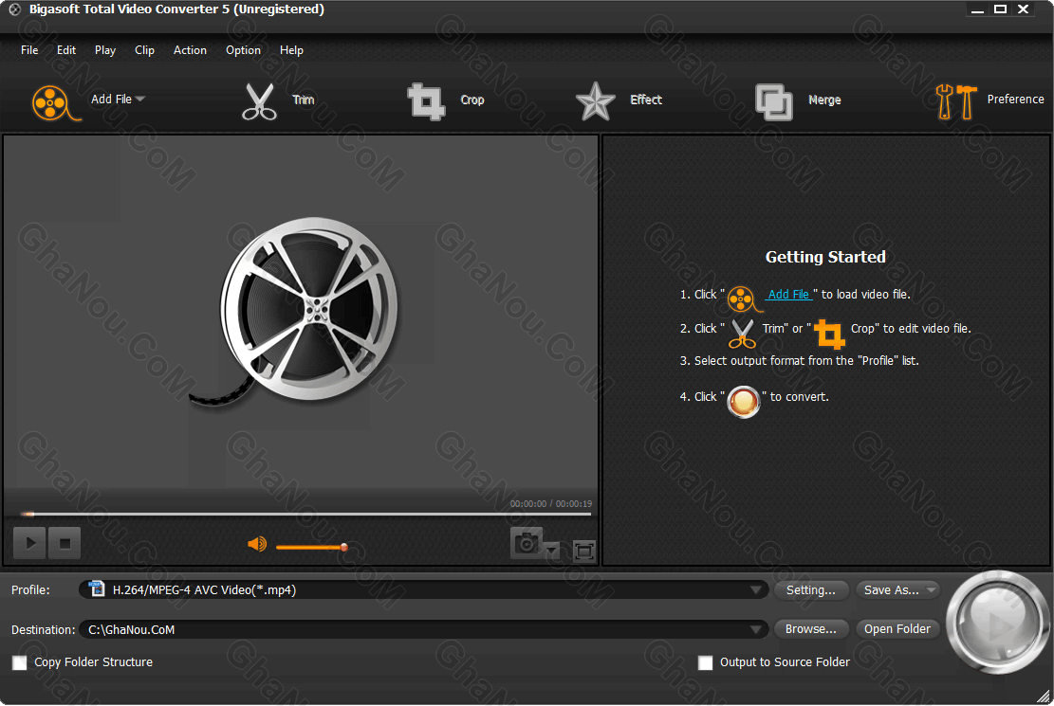This screenshot has width=1054, height=706.
Task: Click the Setting... button
Action: 811,589
